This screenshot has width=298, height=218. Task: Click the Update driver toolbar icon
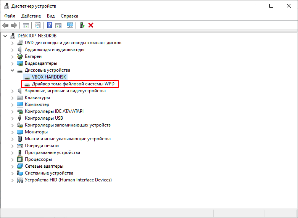click(x=82, y=25)
